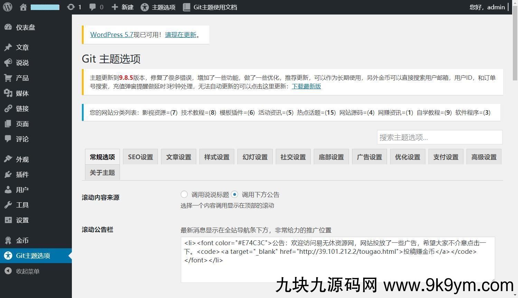Click the WordPress logo icon
The image size is (518, 298).
pos(8,7)
